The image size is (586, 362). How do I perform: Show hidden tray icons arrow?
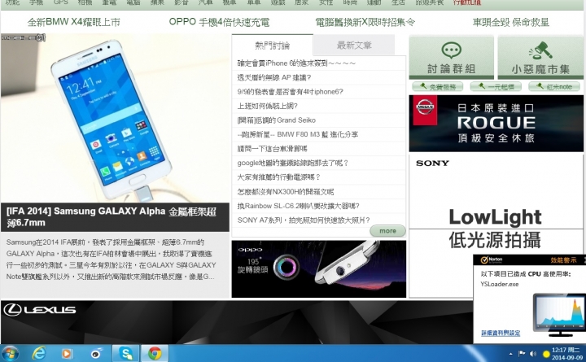(x=510, y=353)
